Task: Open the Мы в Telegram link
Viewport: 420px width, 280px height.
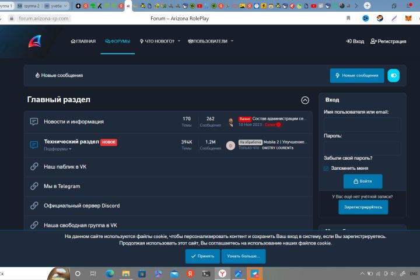Action: [62, 186]
